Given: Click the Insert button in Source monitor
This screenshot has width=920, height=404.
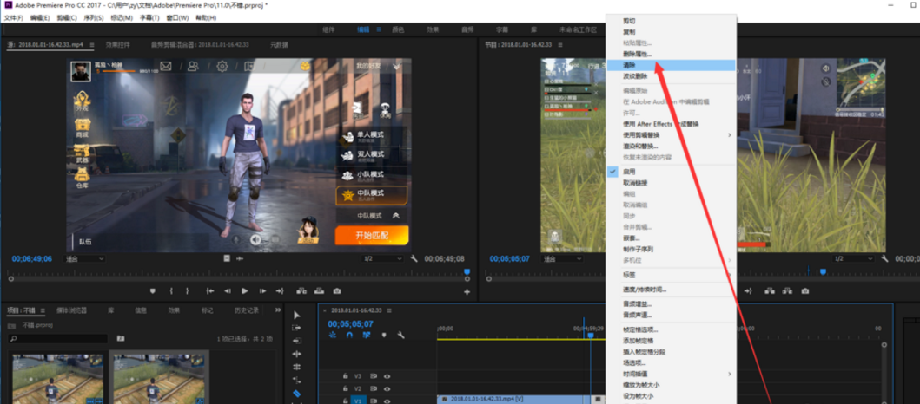Looking at the screenshot, I should [x=301, y=291].
